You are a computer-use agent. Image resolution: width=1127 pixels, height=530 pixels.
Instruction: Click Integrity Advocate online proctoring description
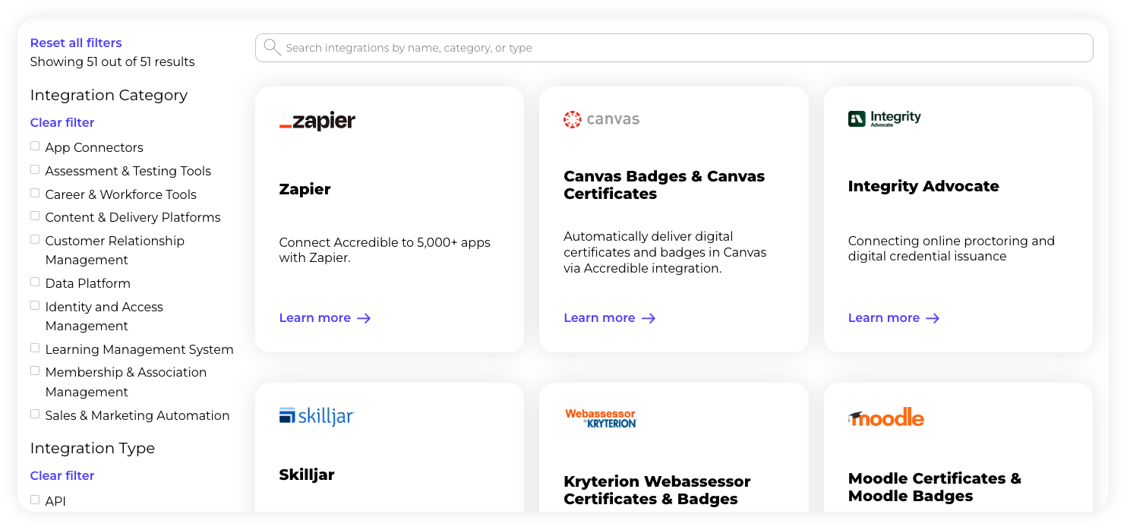click(952, 248)
